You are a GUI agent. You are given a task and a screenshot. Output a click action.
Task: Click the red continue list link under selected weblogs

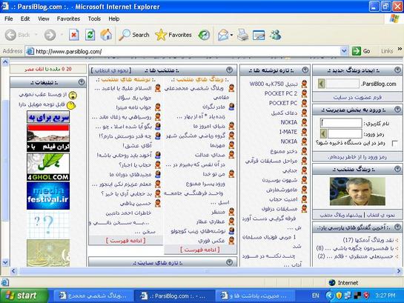[x=200, y=250]
